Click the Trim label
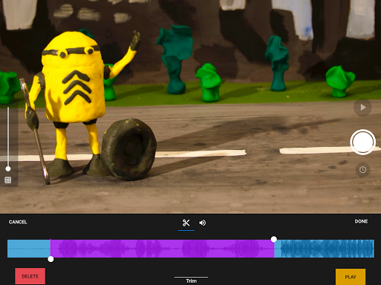Screen dimensions: 381x285 click(191, 281)
